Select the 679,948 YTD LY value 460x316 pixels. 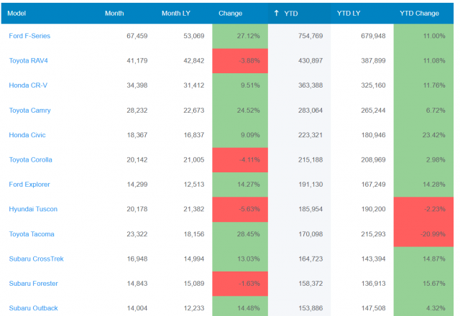373,36
